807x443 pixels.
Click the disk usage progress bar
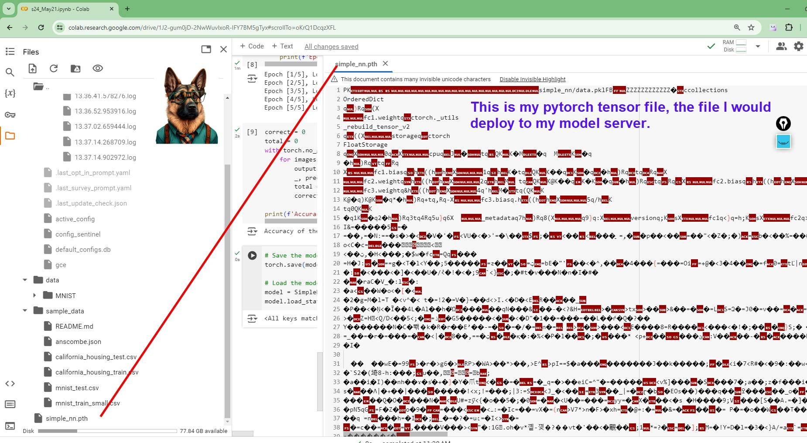[x=107, y=431]
